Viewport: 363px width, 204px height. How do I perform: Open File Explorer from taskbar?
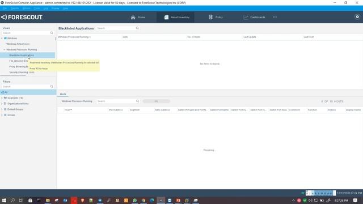point(48,200)
